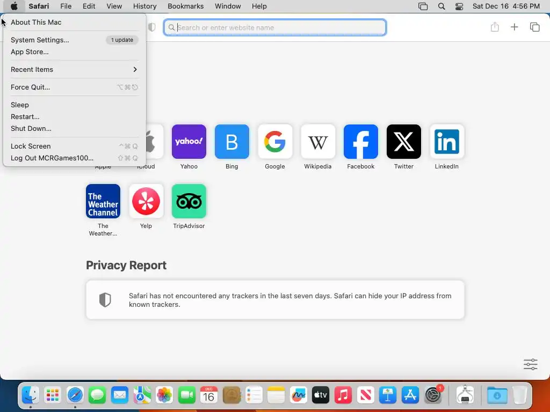Click the Safari address search field
Viewport: 550px width, 412px height.
[x=275, y=27]
